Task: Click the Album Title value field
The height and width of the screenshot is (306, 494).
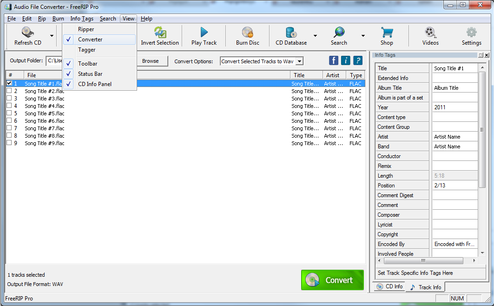Action: click(x=454, y=87)
